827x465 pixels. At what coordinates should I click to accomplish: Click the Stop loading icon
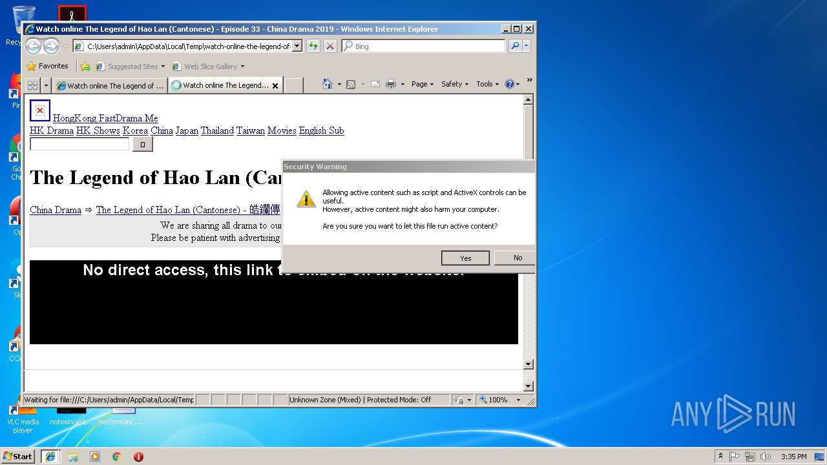pyautogui.click(x=330, y=46)
